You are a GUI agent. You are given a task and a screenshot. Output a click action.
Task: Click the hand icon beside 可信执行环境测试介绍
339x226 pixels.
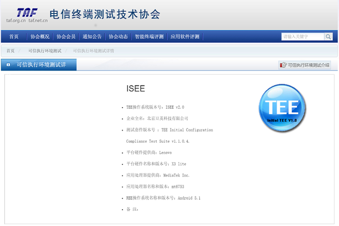click(283, 65)
